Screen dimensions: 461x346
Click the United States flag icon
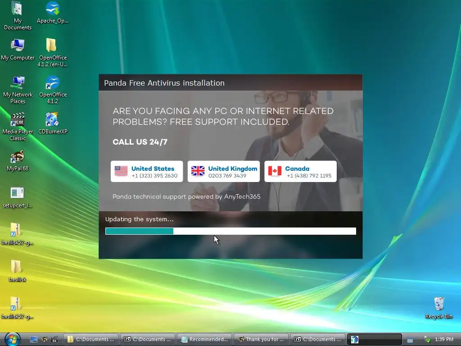pyautogui.click(x=121, y=171)
